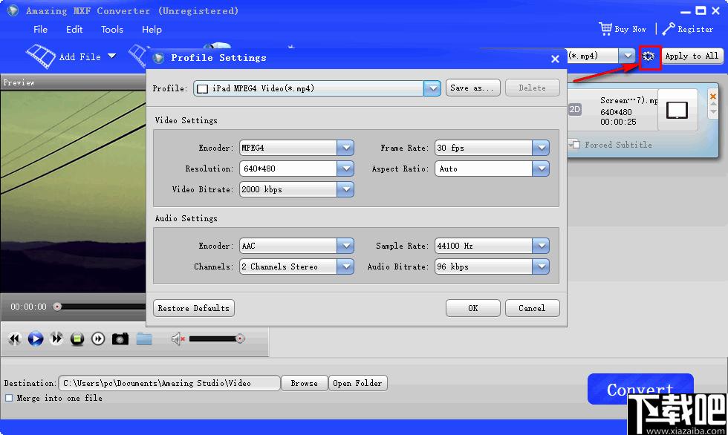Click the 2D badge on file item
The image size is (728, 435).
coord(575,109)
